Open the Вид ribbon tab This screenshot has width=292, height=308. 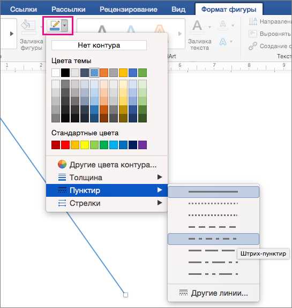(x=178, y=9)
